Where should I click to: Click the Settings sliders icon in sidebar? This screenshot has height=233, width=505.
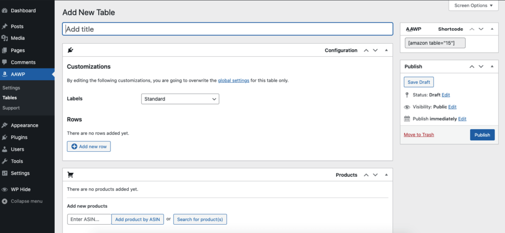tap(4, 173)
